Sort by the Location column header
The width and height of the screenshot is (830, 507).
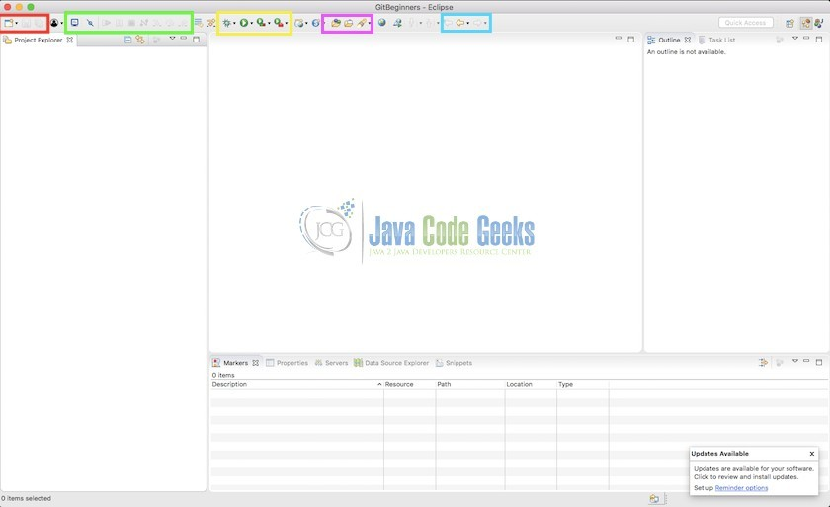pos(531,384)
